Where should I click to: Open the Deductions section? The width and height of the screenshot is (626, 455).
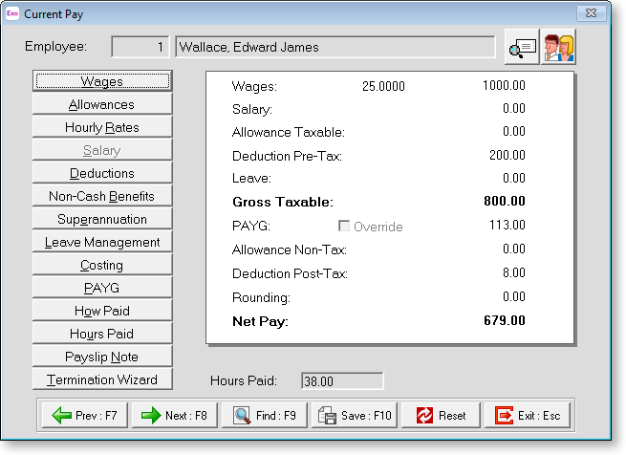[x=102, y=173]
